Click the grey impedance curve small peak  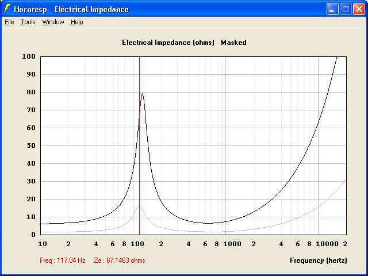click(139, 206)
